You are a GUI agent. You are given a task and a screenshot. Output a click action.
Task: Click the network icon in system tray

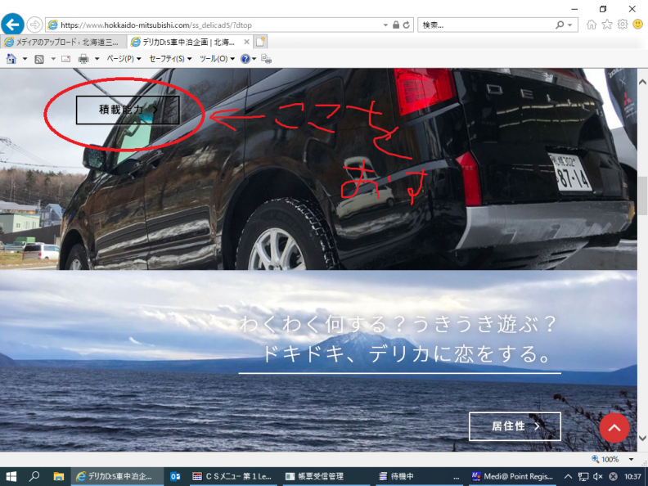click(583, 476)
